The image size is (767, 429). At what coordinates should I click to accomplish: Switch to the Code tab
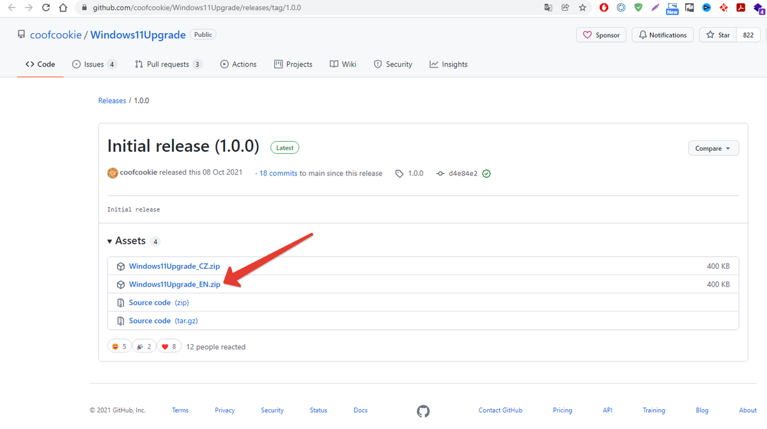click(40, 64)
